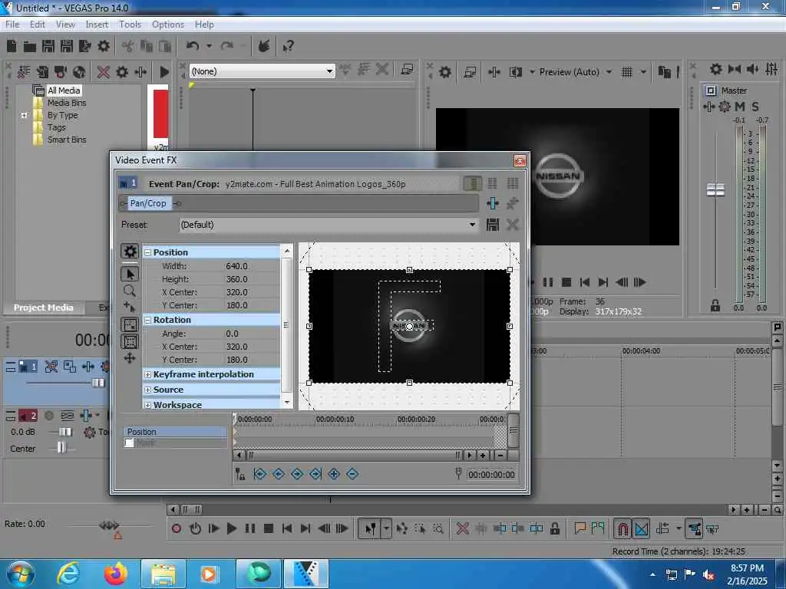Image resolution: width=786 pixels, height=589 pixels.
Task: Click the Lock Envelopes padlock in bottom toolbar
Action: pyautogui.click(x=554, y=528)
